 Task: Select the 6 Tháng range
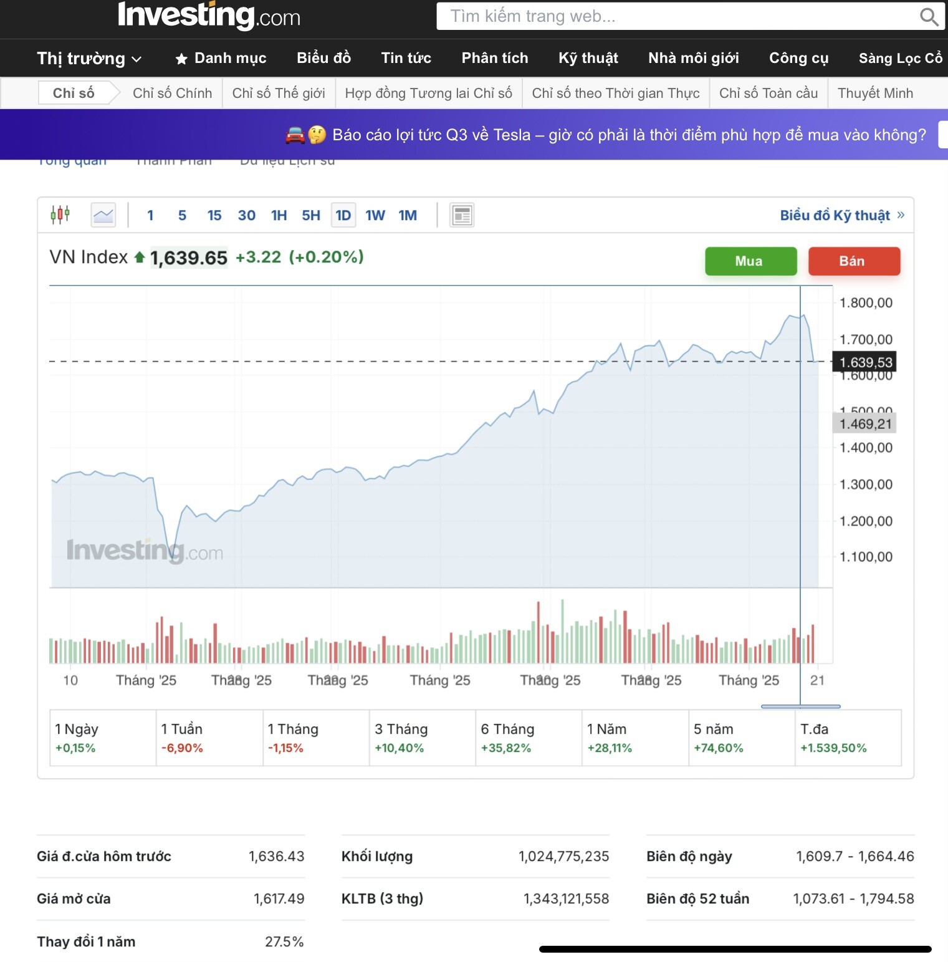pyautogui.click(x=529, y=738)
